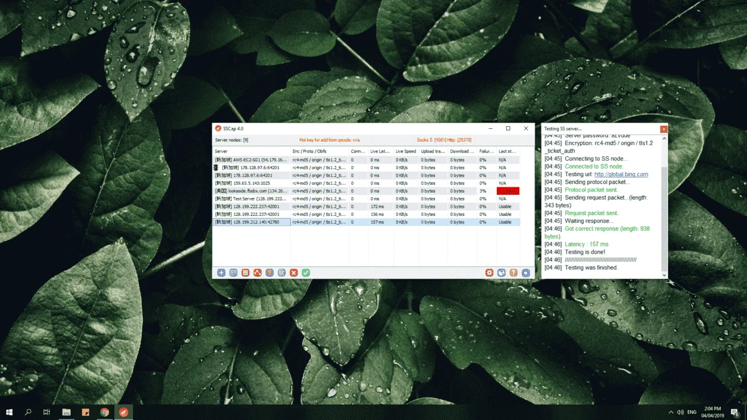Open Task View on the taskbar
The height and width of the screenshot is (420, 747).
pos(47,412)
